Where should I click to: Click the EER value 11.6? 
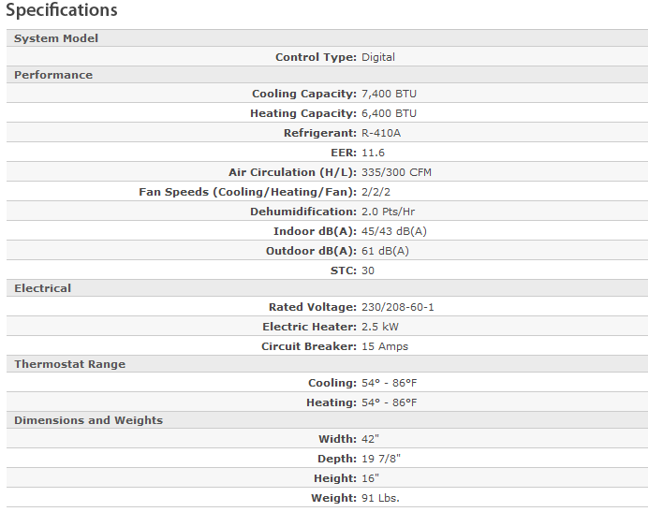(x=373, y=153)
